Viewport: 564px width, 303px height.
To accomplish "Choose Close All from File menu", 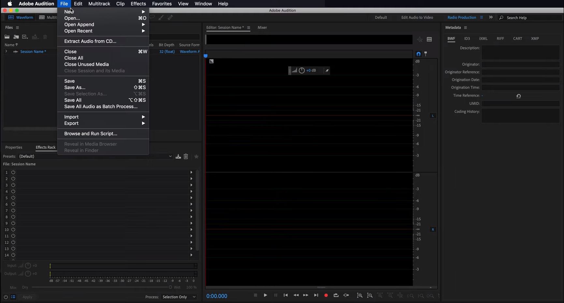I will click(103, 58).
